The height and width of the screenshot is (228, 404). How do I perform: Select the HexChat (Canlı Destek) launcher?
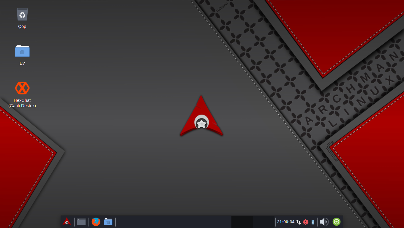pos(22,88)
